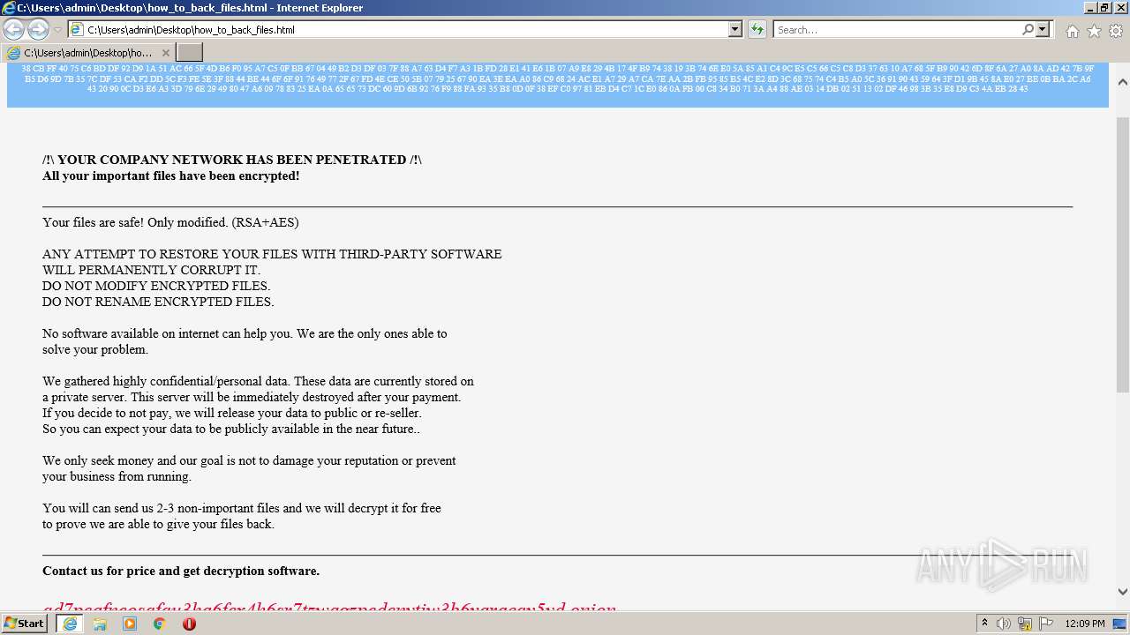Open Internet Explorer from the taskbar
Screen dimensions: 1130x635
(x=70, y=624)
